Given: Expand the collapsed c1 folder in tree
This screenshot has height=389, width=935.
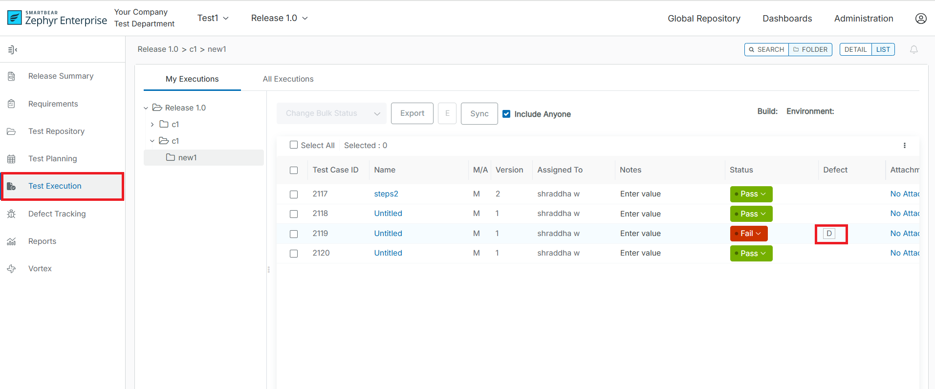Looking at the screenshot, I should pos(152,125).
